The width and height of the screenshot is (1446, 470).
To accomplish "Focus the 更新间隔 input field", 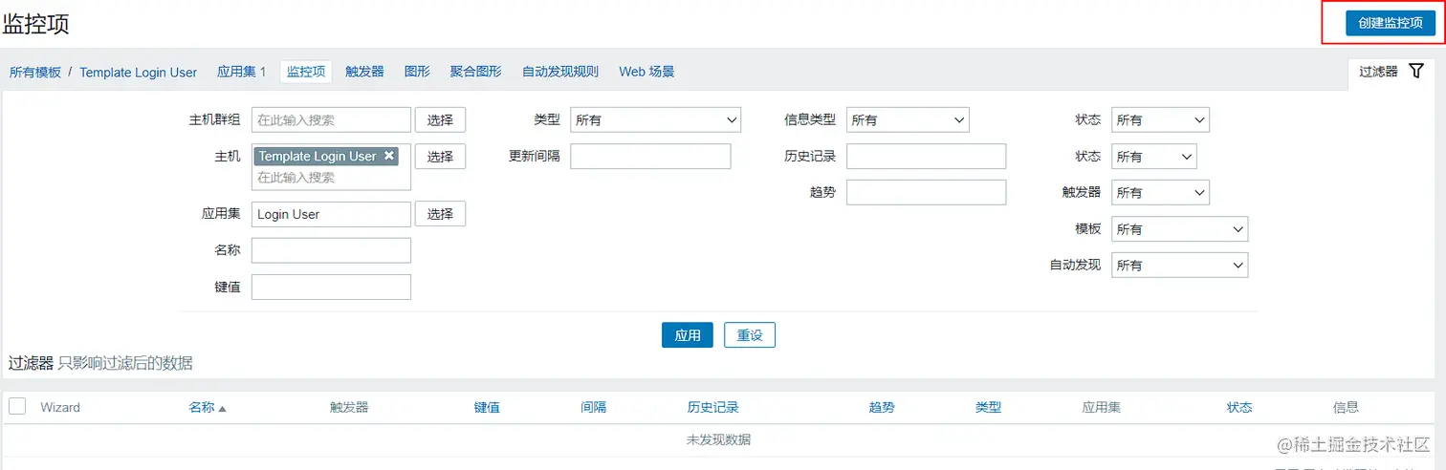I will point(650,156).
